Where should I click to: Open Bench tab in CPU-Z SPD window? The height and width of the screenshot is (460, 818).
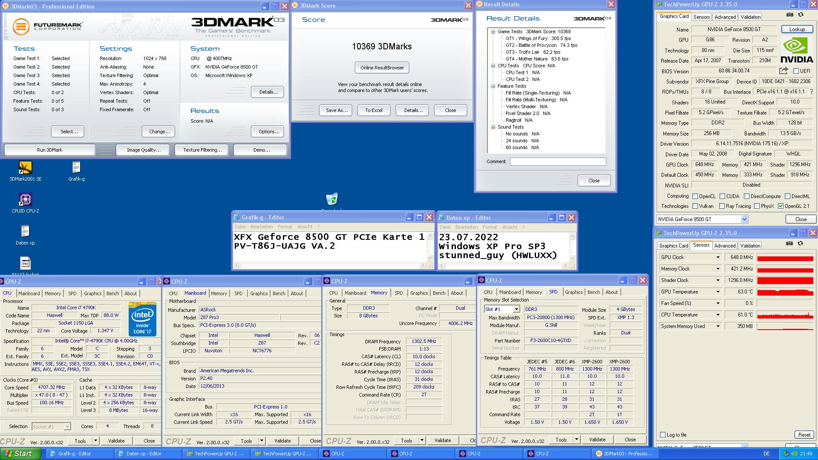coord(594,292)
